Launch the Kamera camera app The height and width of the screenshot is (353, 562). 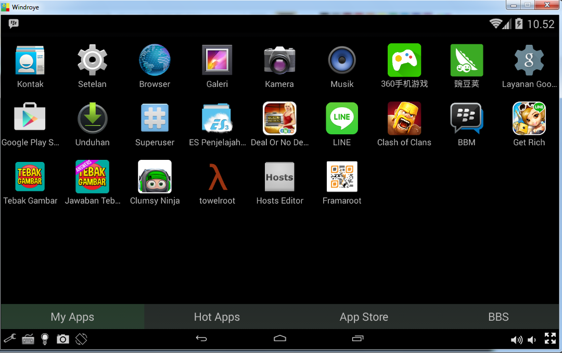click(x=279, y=60)
